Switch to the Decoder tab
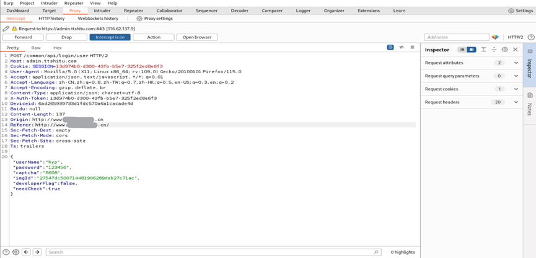 240,11
